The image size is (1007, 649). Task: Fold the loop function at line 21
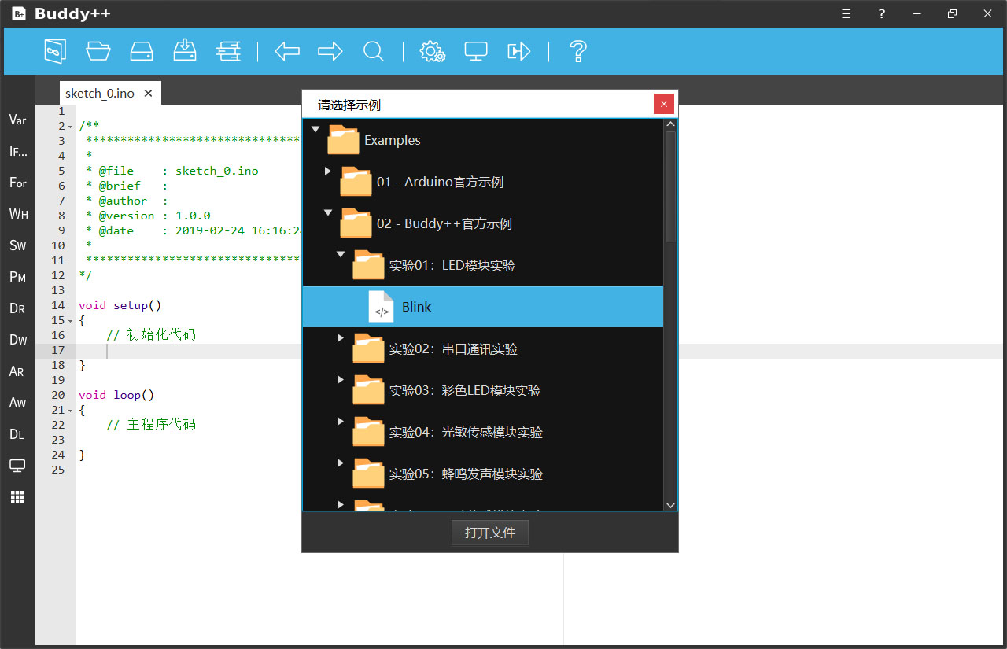pyautogui.click(x=70, y=411)
